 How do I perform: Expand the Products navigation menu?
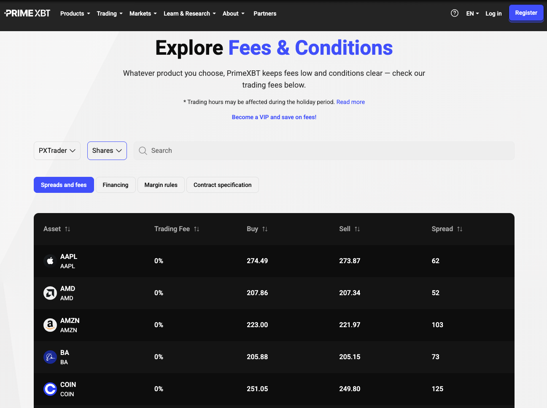(x=75, y=13)
